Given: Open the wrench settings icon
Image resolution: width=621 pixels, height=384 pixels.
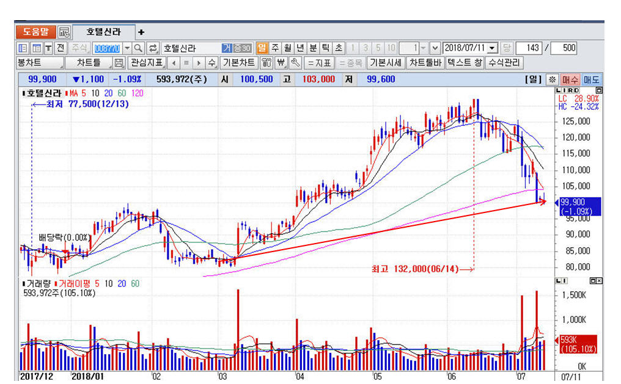Looking at the screenshot, I should (x=295, y=63).
